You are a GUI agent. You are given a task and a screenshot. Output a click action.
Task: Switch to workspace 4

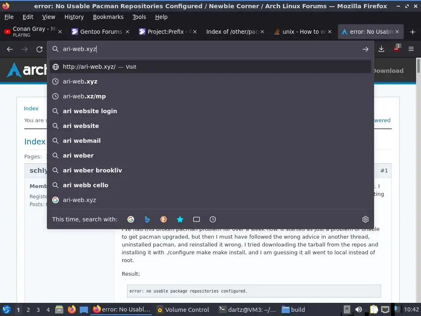[x=48, y=310]
